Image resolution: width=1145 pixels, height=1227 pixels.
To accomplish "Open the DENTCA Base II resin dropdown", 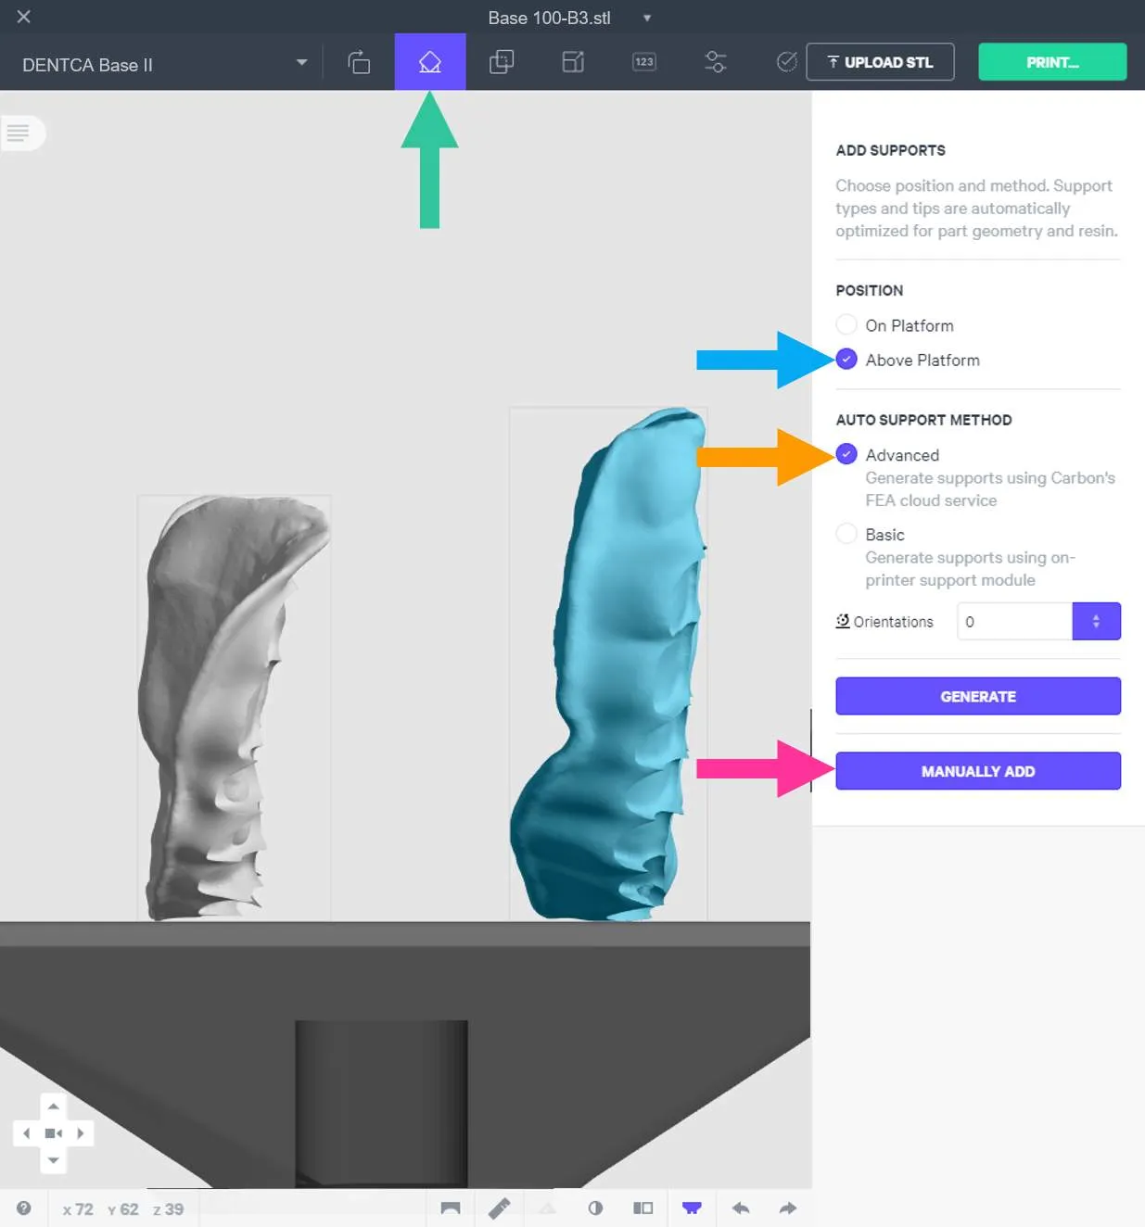I will [164, 64].
